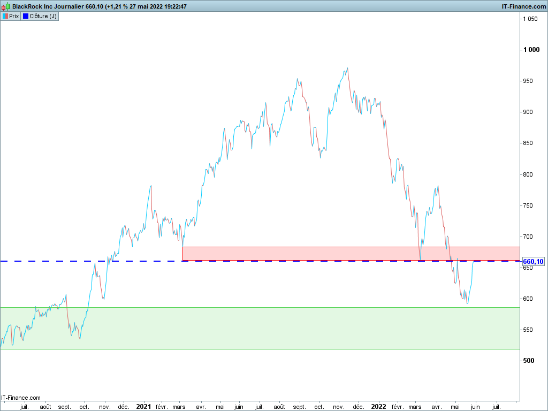Click the 2021 year label on time axis
548x411 pixels.
(x=143, y=407)
